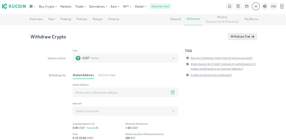Select the Withdraw tab
Screen dimensions: 286x140
point(193,19)
